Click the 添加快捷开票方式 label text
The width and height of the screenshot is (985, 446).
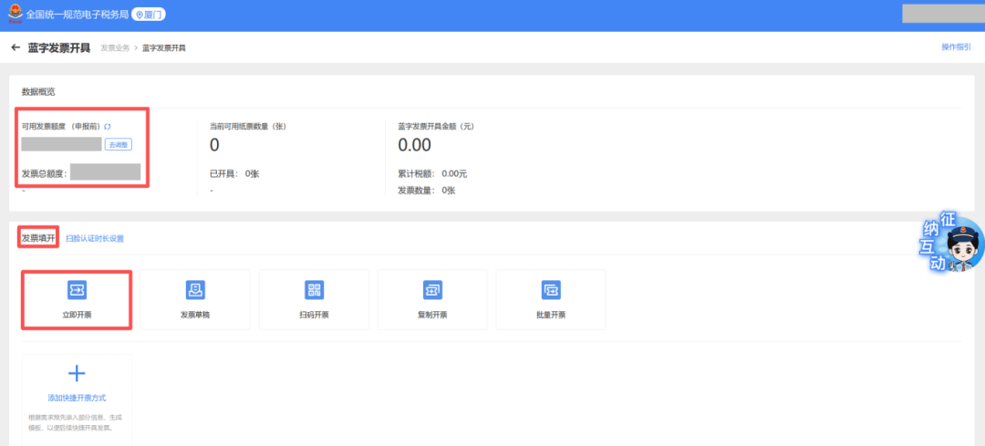[x=77, y=399]
